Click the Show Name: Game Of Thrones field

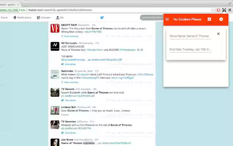click(190, 36)
